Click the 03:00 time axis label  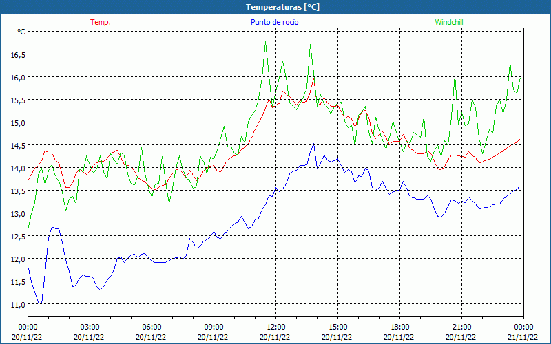click(x=90, y=327)
